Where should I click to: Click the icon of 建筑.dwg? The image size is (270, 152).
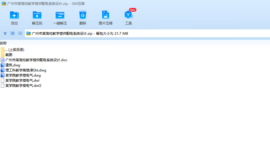tap(3, 65)
